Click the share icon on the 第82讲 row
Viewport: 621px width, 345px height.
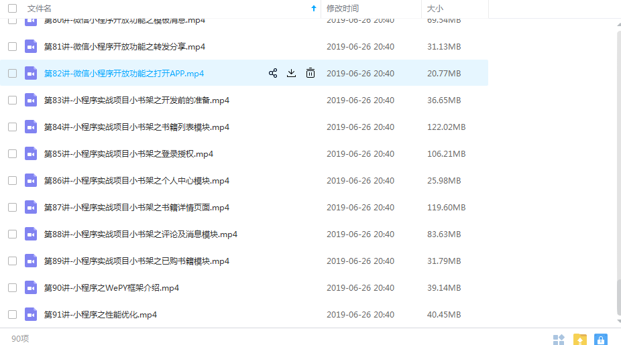click(x=273, y=73)
